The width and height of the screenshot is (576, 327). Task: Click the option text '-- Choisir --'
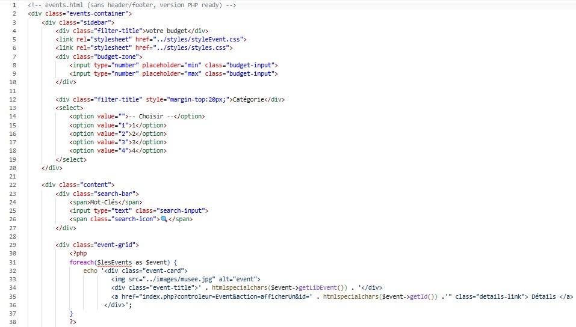[x=151, y=117]
